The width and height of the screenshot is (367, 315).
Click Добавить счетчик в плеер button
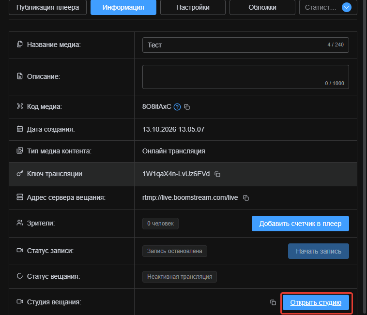[x=300, y=224]
